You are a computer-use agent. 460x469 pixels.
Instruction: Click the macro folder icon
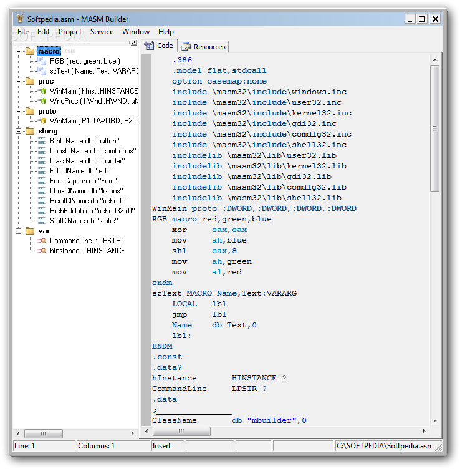30,51
